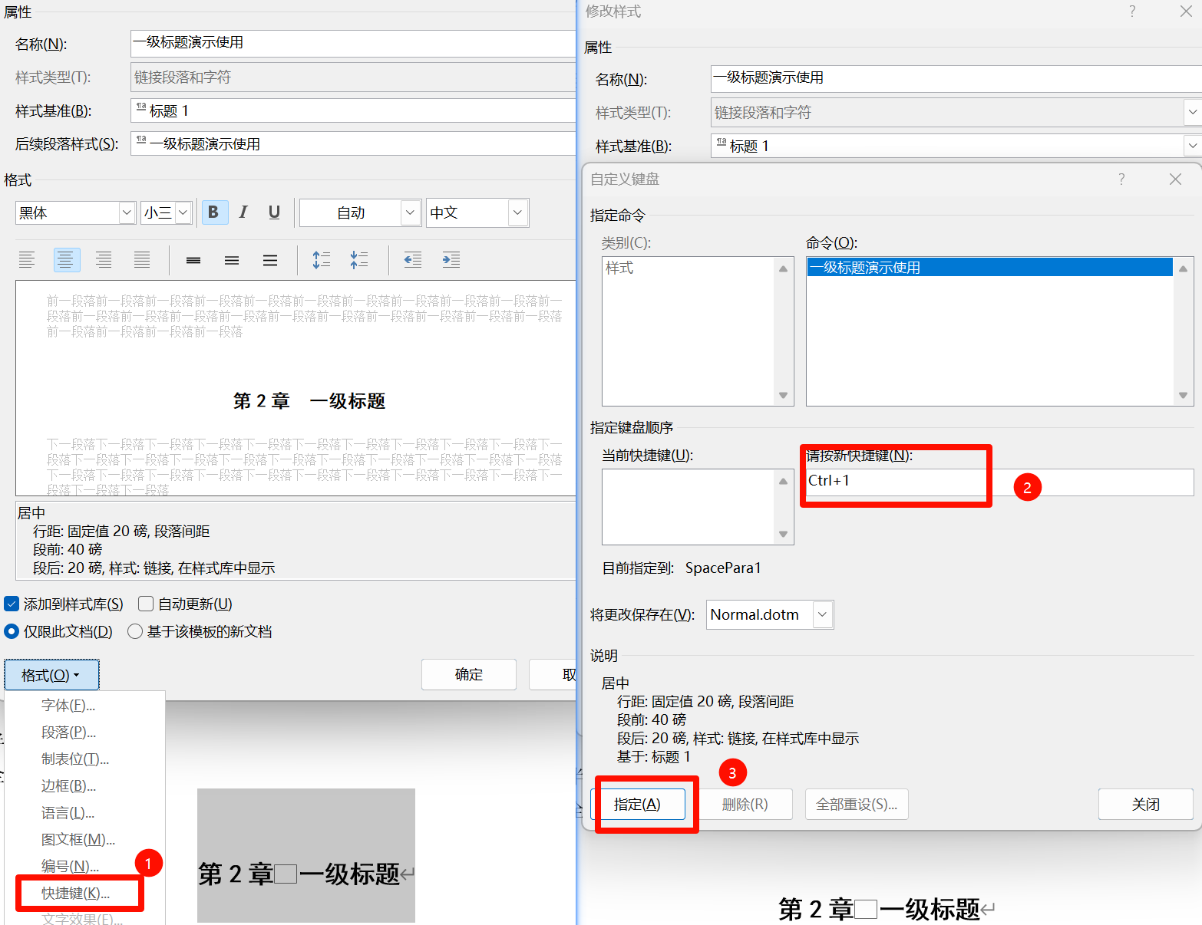This screenshot has height=925, width=1202.
Task: Enable 自动更新 checkbox
Action: click(x=146, y=604)
